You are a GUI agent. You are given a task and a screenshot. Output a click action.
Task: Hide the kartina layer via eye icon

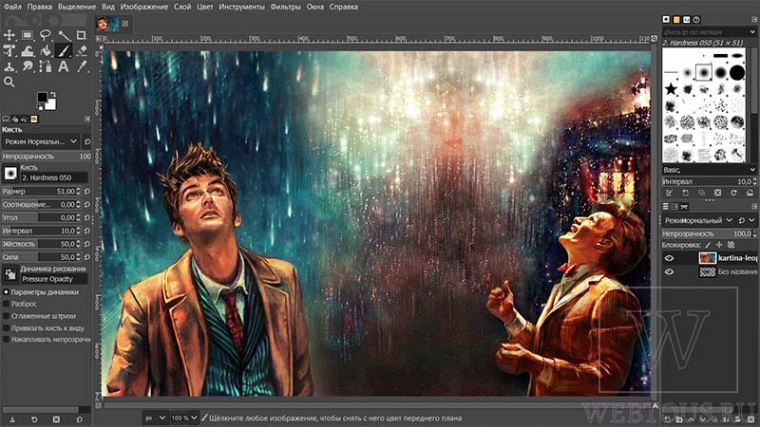pyautogui.click(x=670, y=258)
